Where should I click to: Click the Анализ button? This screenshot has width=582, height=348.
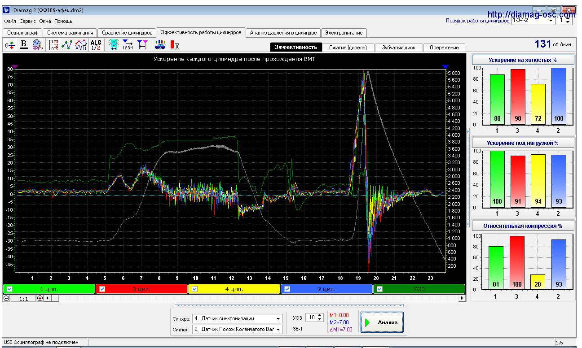(382, 322)
